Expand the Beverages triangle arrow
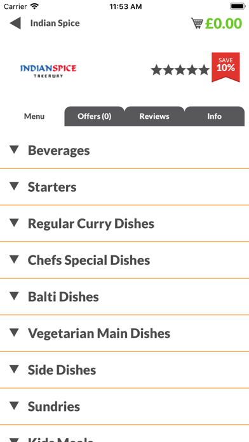This screenshot has width=249, height=442. point(14,150)
